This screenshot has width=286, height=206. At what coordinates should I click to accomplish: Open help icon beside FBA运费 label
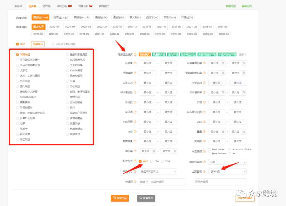click(x=135, y=122)
